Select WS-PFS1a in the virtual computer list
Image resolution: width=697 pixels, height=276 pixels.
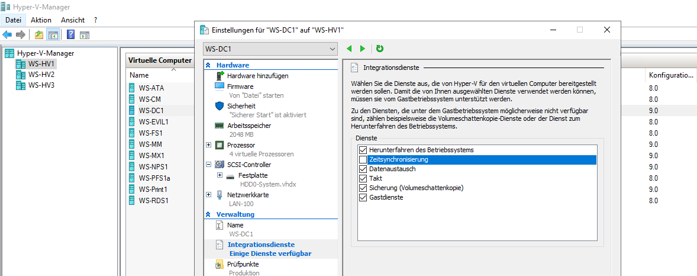pos(154,178)
